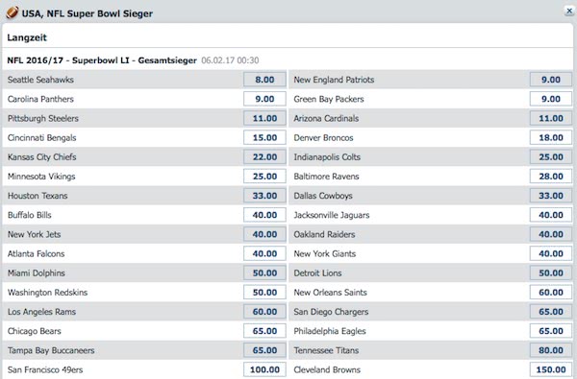The image size is (577, 379).
Task: Click the Denver Broncos team name
Action: (323, 138)
